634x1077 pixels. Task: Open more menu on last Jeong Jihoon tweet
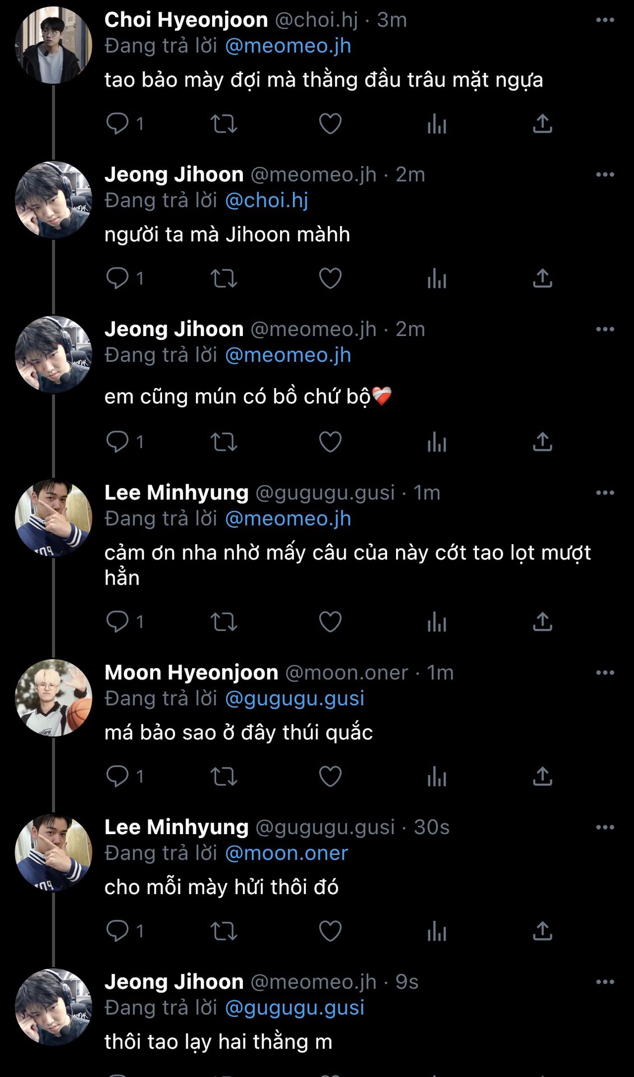[x=605, y=982]
